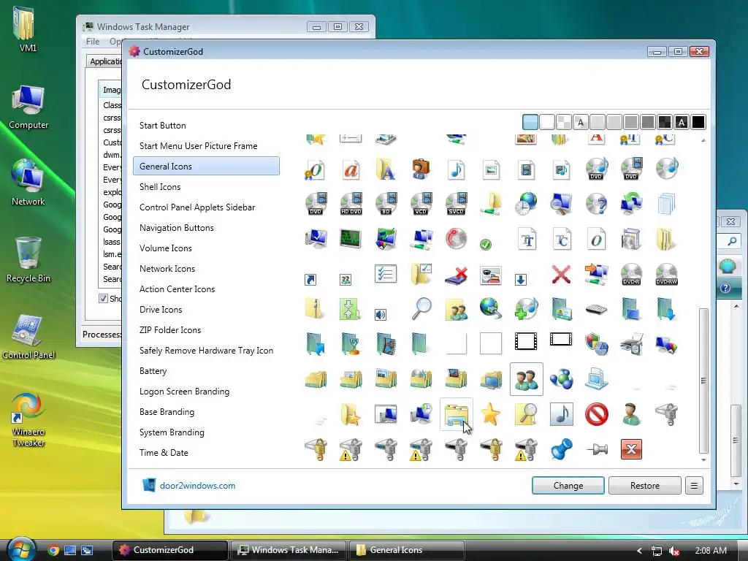Choose the black swatch with letter A

coord(682,122)
